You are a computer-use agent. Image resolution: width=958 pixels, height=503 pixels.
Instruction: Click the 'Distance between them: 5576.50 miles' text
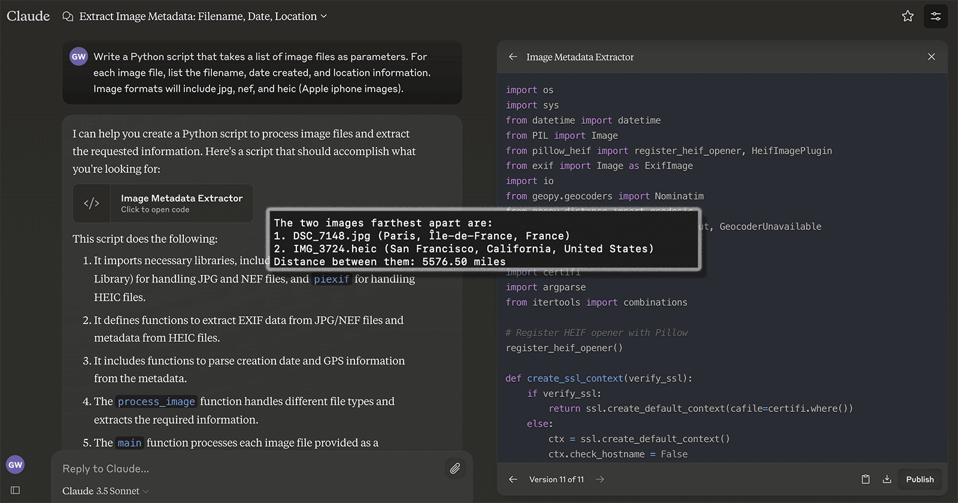coord(390,262)
